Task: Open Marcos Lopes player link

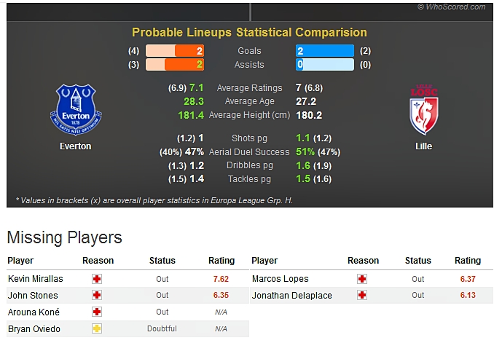Action: [280, 279]
